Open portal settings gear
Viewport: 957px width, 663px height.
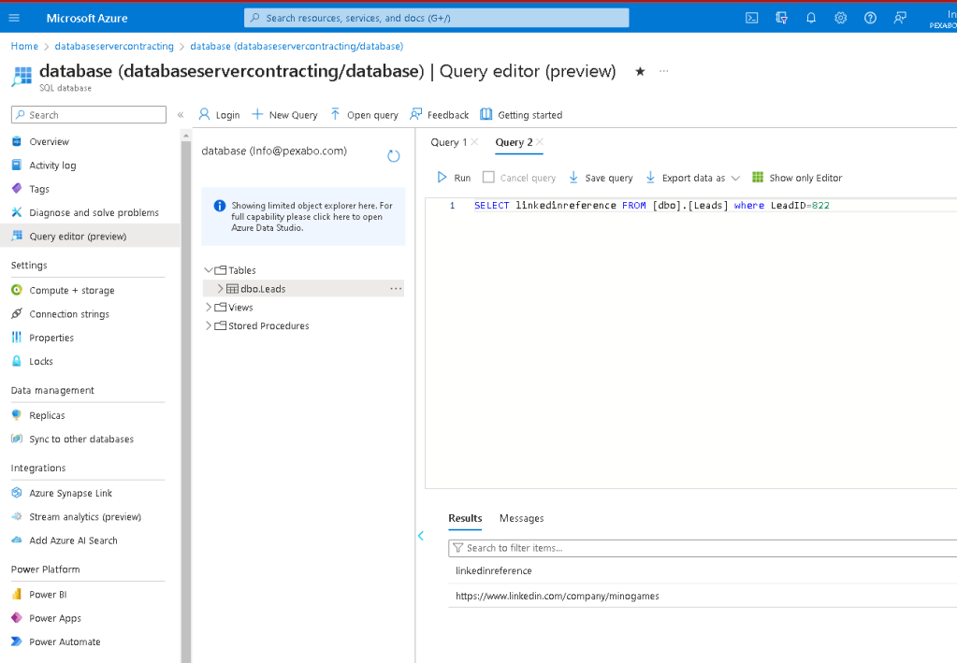pyautogui.click(x=840, y=18)
